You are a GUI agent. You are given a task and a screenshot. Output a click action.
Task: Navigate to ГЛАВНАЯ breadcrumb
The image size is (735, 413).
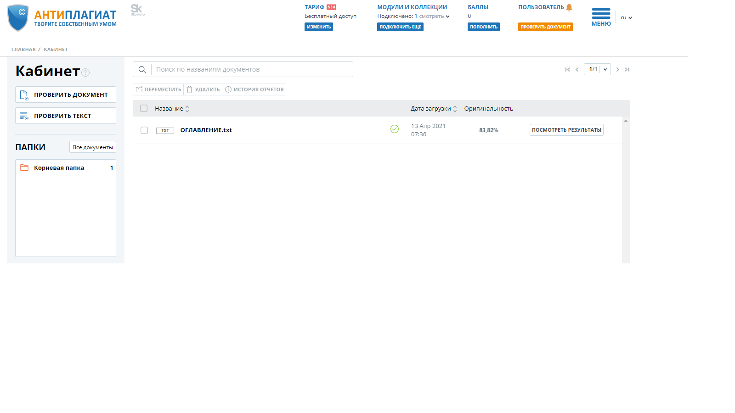coord(23,50)
